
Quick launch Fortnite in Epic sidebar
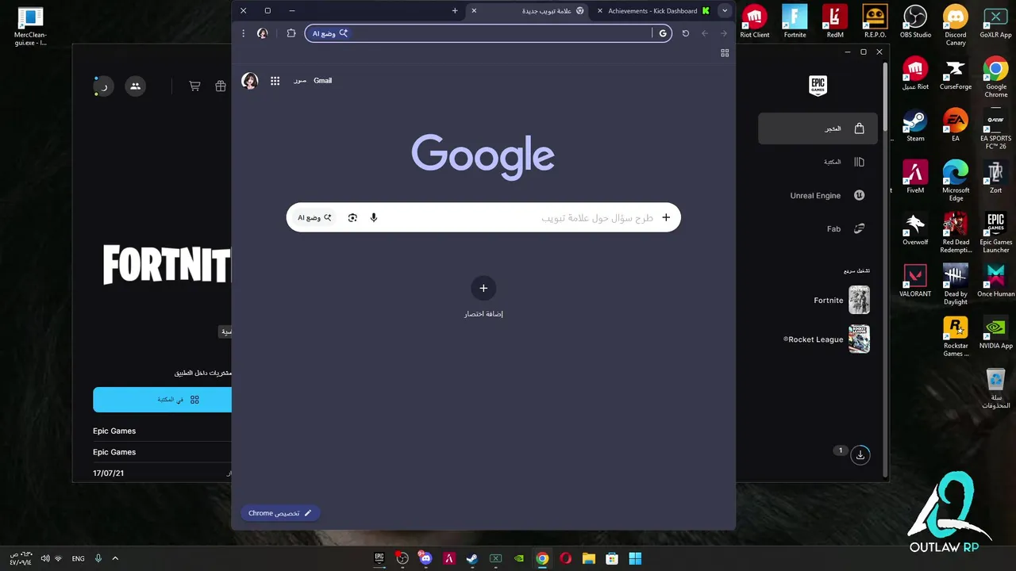pos(841,301)
